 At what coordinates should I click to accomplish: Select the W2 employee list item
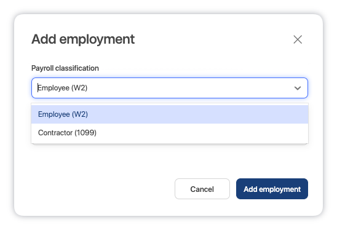coord(170,114)
